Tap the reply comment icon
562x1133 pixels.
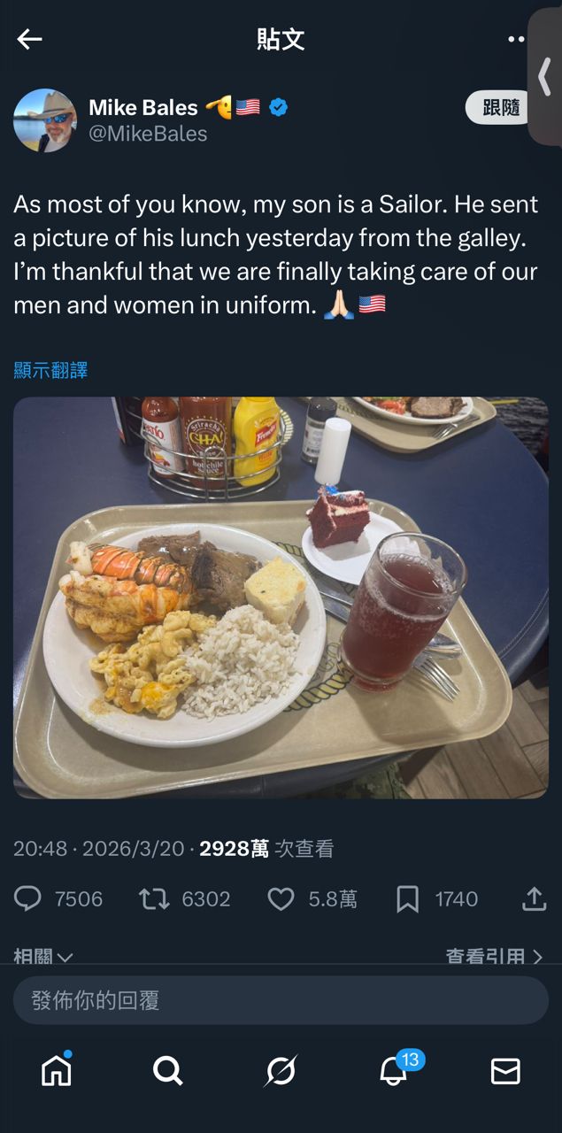coord(28,899)
